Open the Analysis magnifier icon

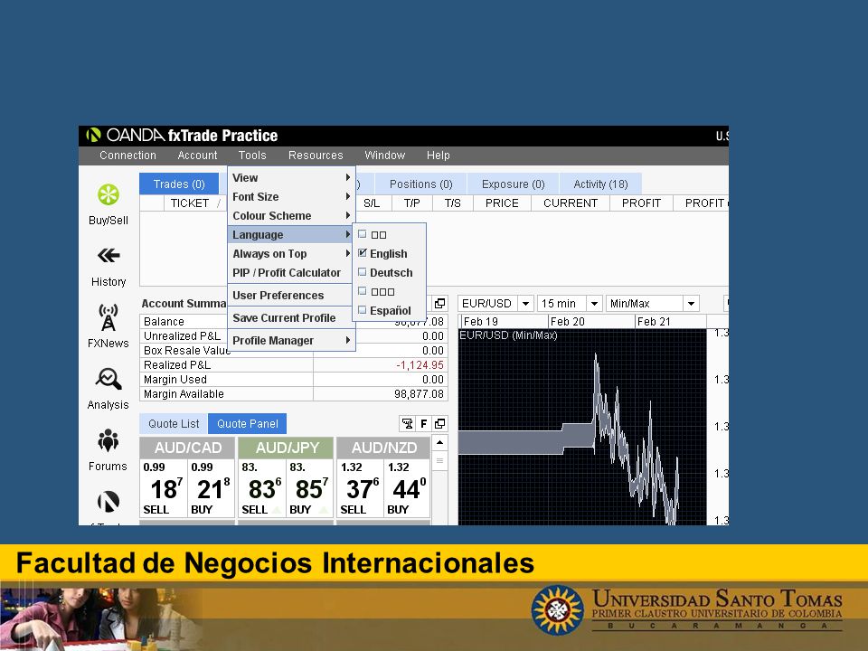click(108, 379)
